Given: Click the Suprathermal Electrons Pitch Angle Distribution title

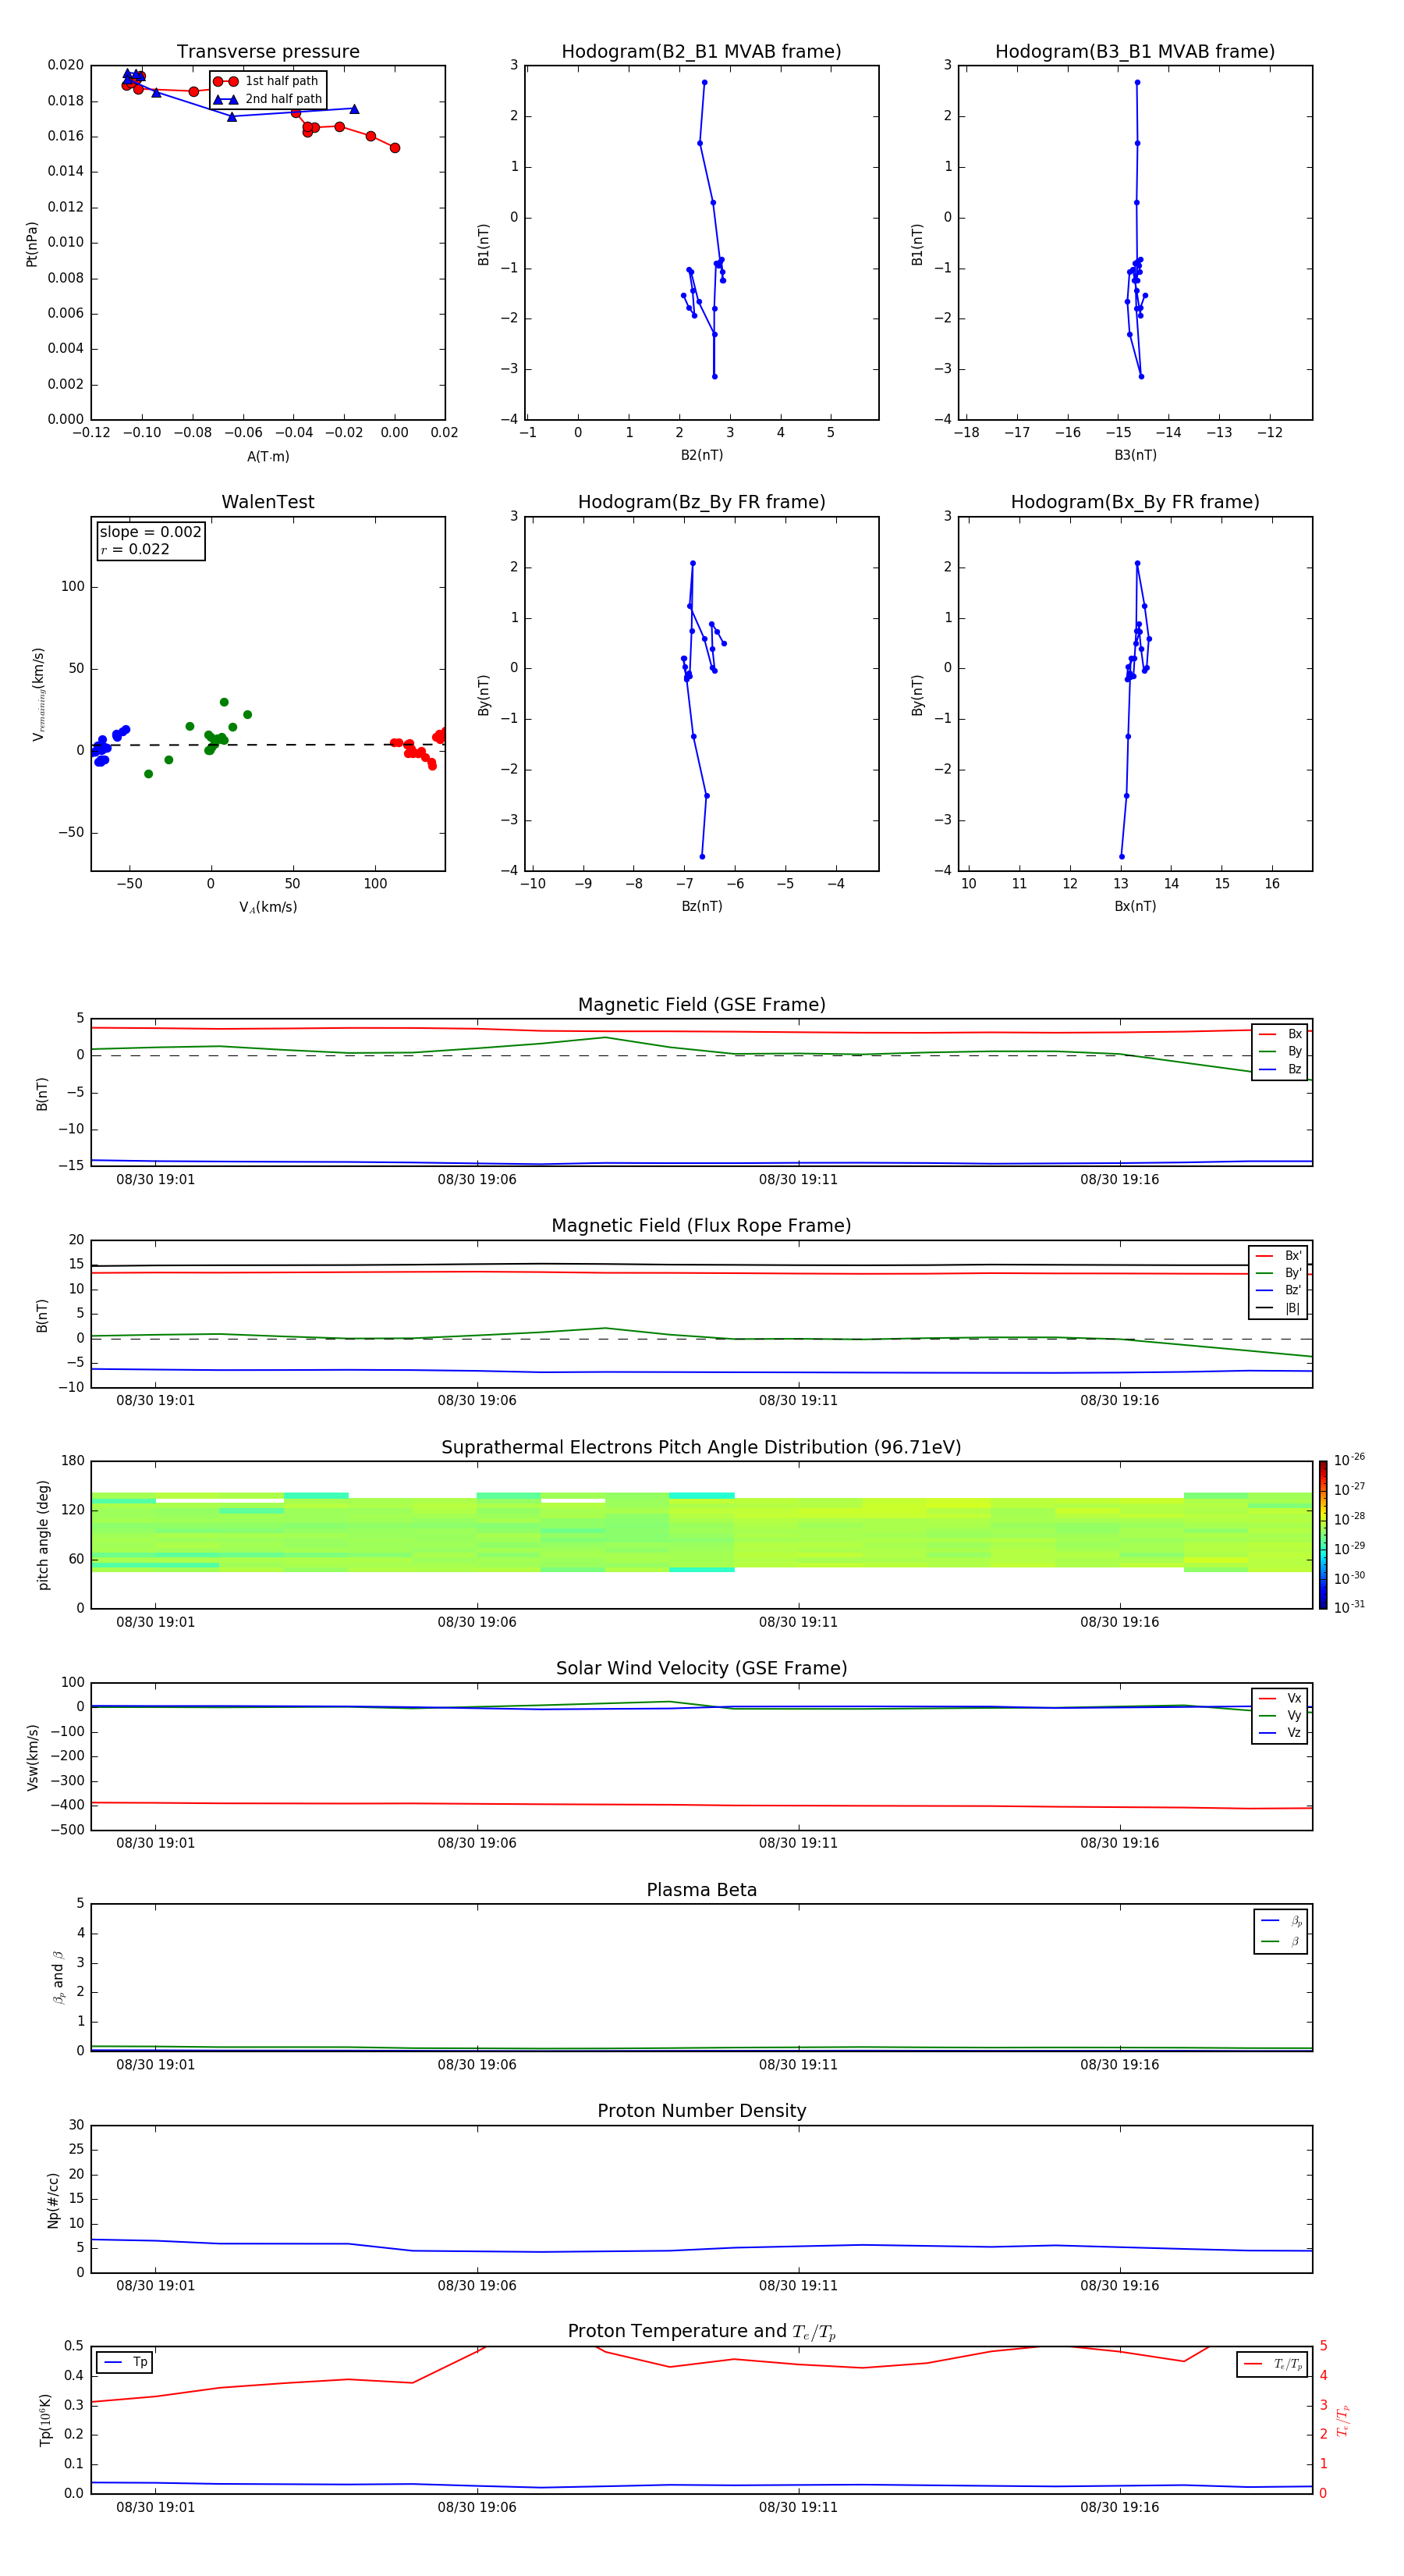Looking at the screenshot, I should click(700, 1447).
